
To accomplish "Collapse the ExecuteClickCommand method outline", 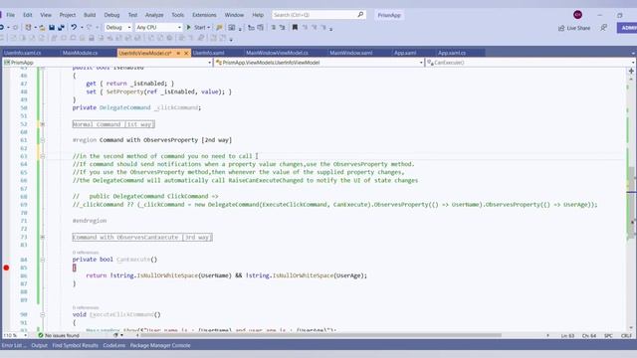I will 42,314.
